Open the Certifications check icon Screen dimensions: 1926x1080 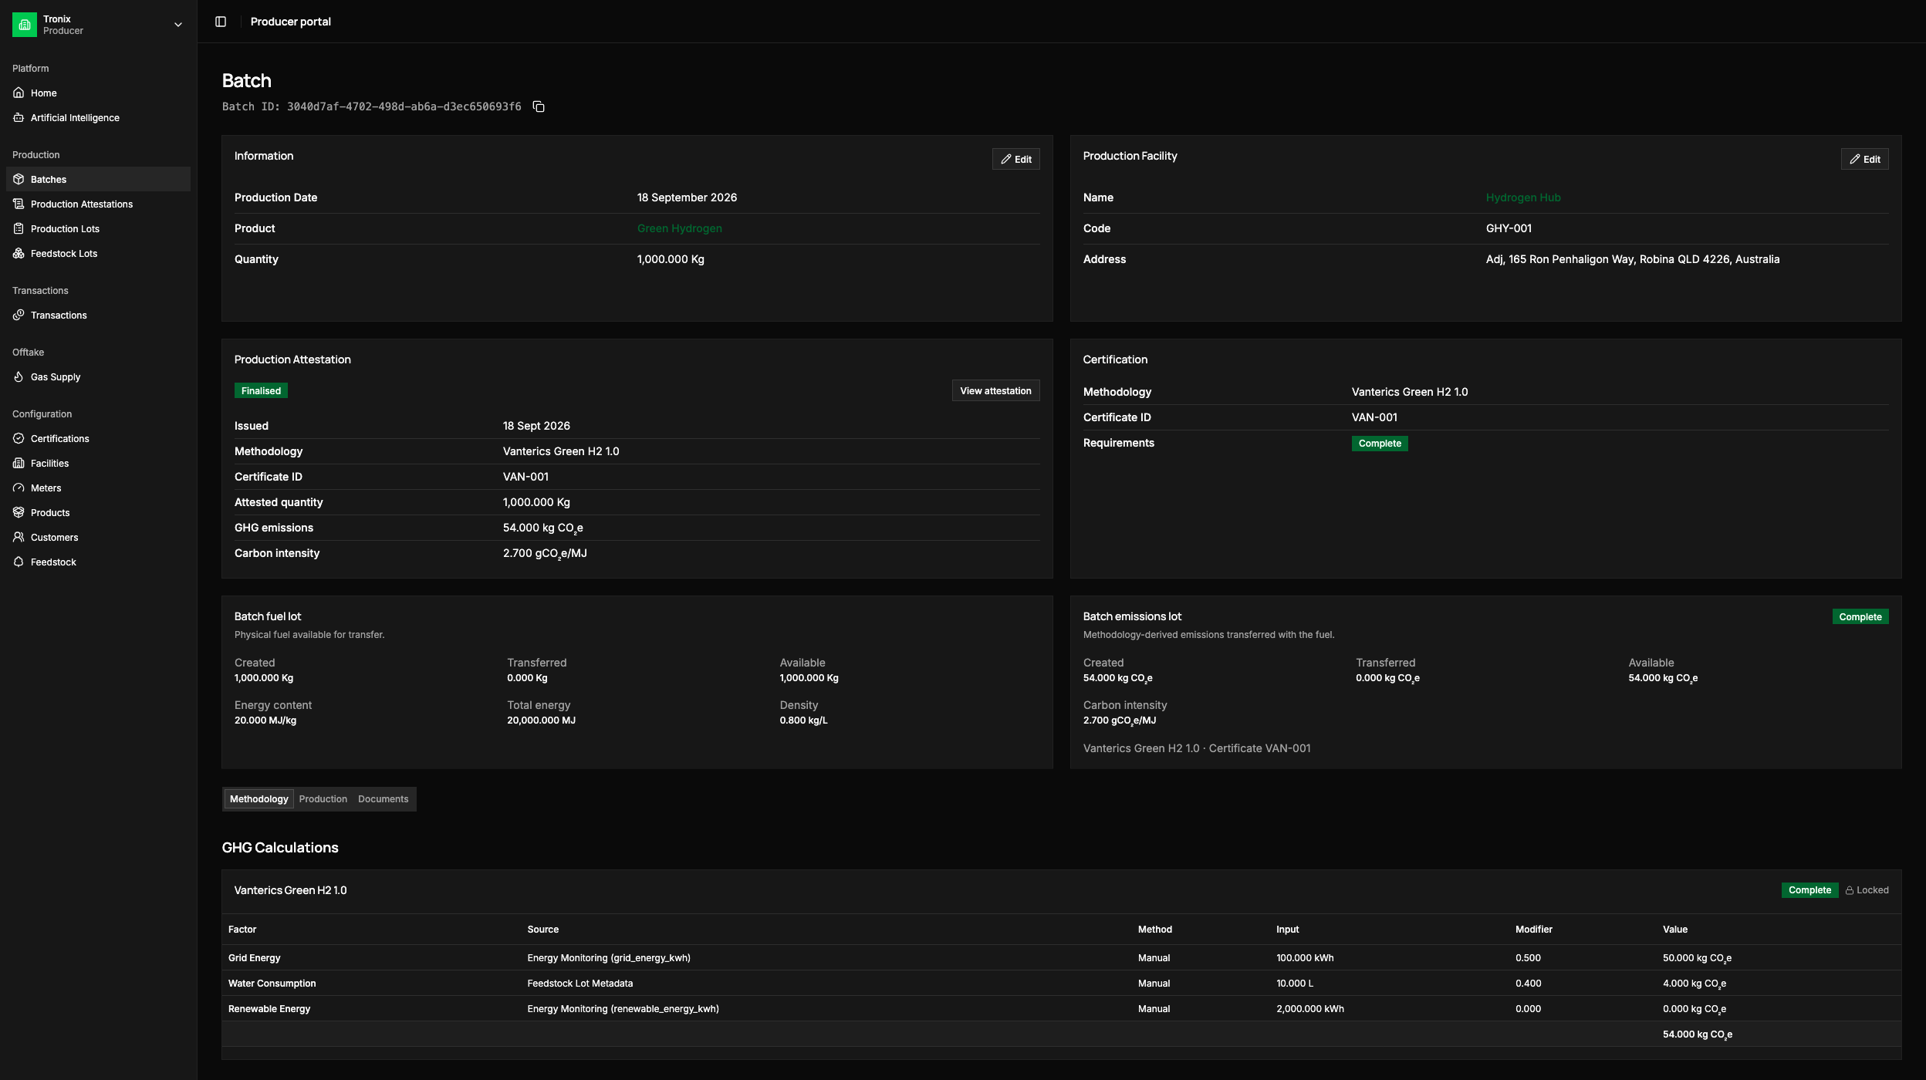[x=19, y=438]
